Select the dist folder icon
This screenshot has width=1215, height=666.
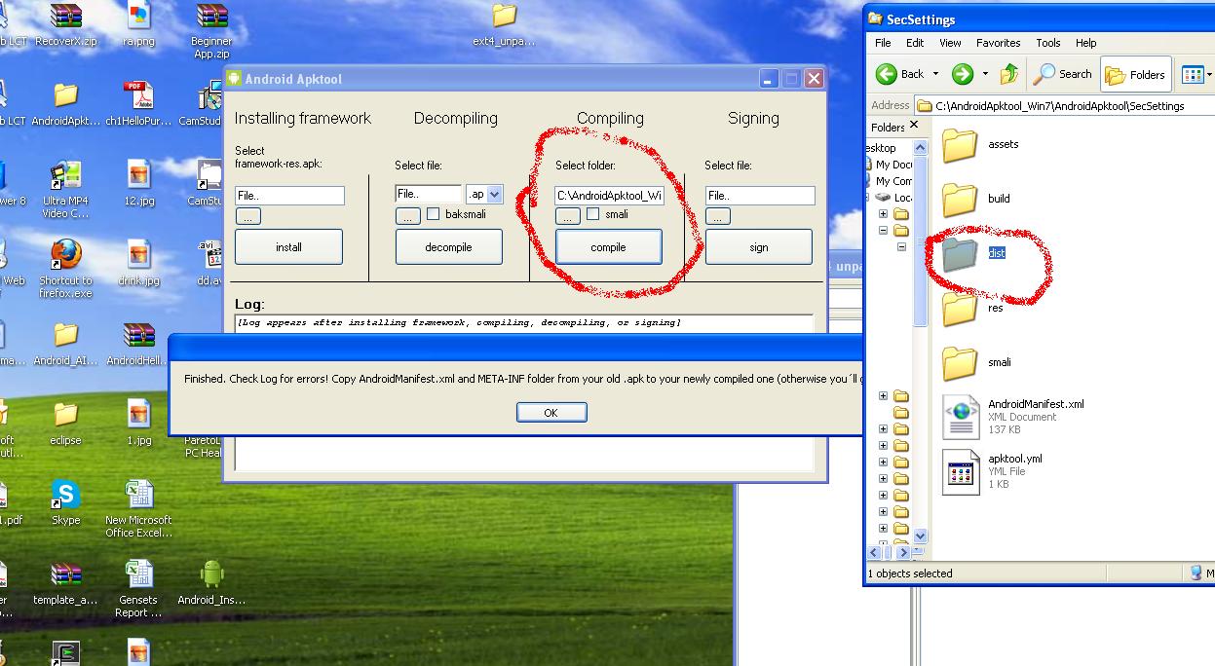pyautogui.click(x=960, y=253)
